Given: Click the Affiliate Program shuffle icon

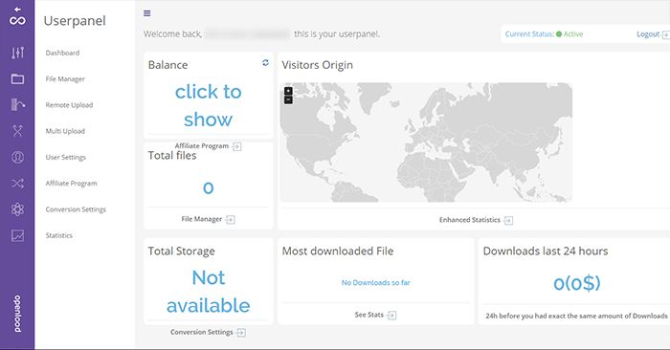Looking at the screenshot, I should pyautogui.click(x=17, y=184).
